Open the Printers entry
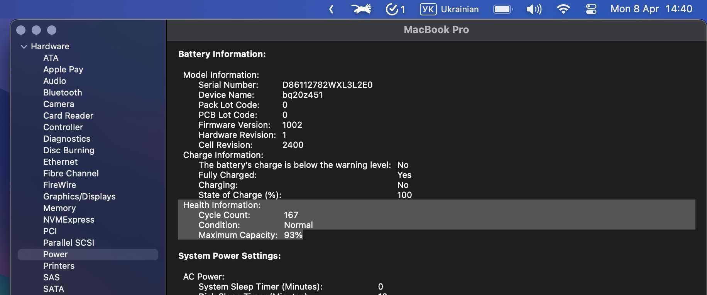 pyautogui.click(x=59, y=266)
